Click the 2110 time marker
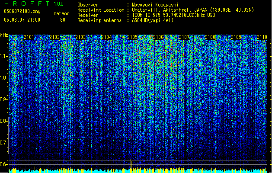 coord(262,37)
